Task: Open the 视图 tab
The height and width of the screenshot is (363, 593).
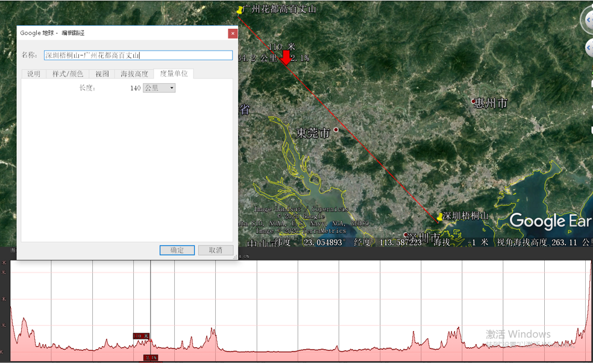Action: [102, 74]
